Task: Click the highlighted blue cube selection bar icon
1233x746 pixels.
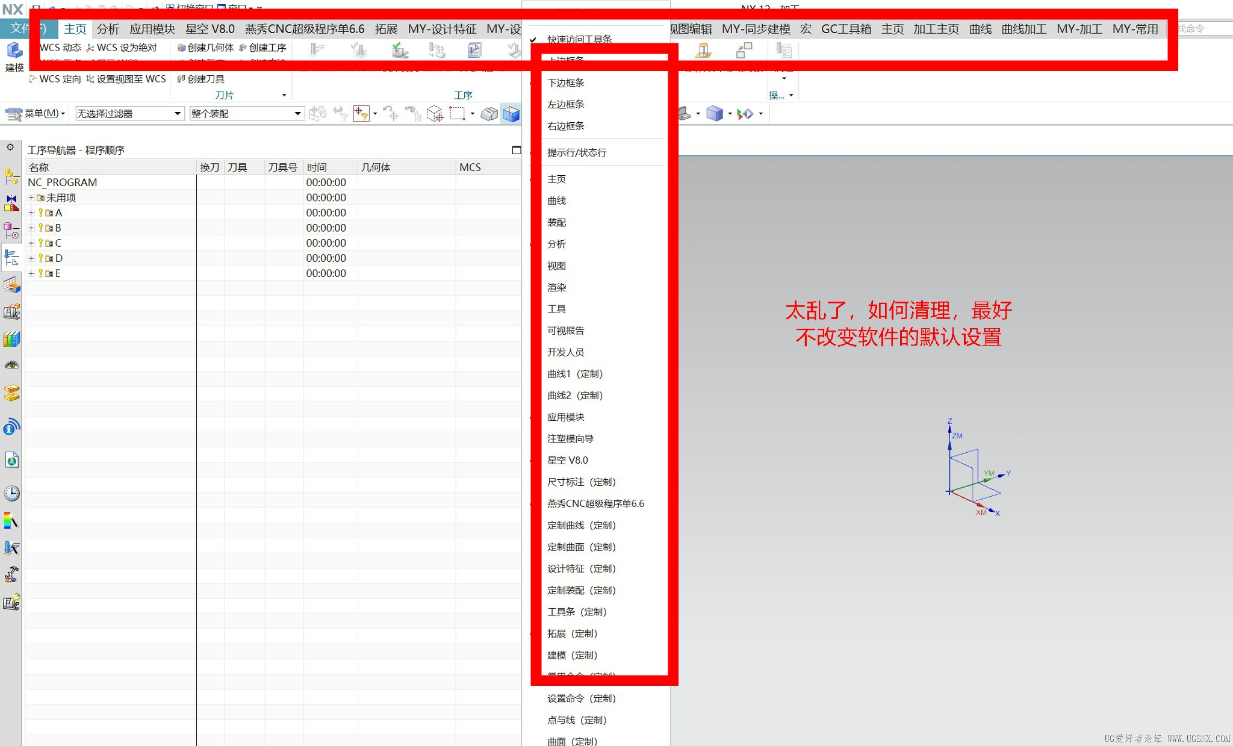Action: 511,113
